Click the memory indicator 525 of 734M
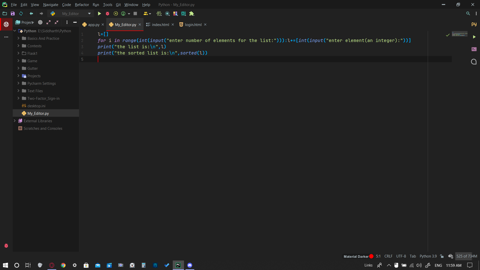Viewport: 480px width, 270px height. (x=466, y=256)
